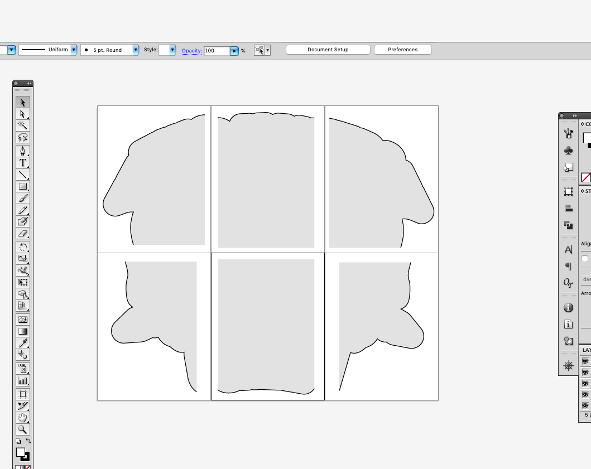The image size is (591, 469).
Task: Choose the Rotate tool
Action: point(23,247)
